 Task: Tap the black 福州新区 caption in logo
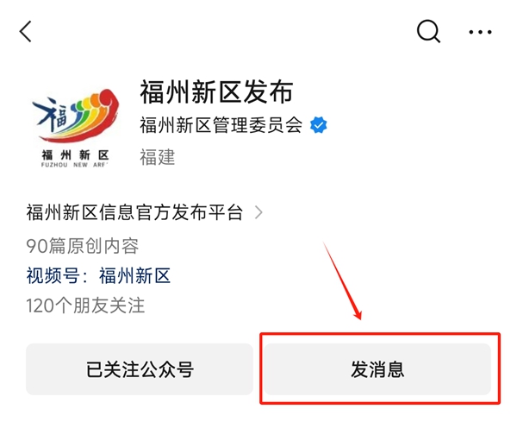tap(75, 154)
